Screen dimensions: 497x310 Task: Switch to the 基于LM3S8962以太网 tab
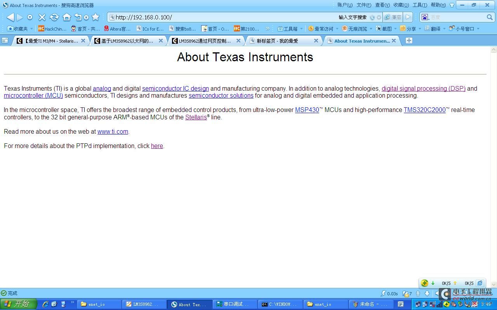(x=128, y=41)
